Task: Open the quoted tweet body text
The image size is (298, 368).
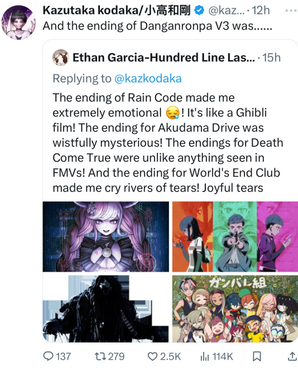Action: (x=168, y=143)
